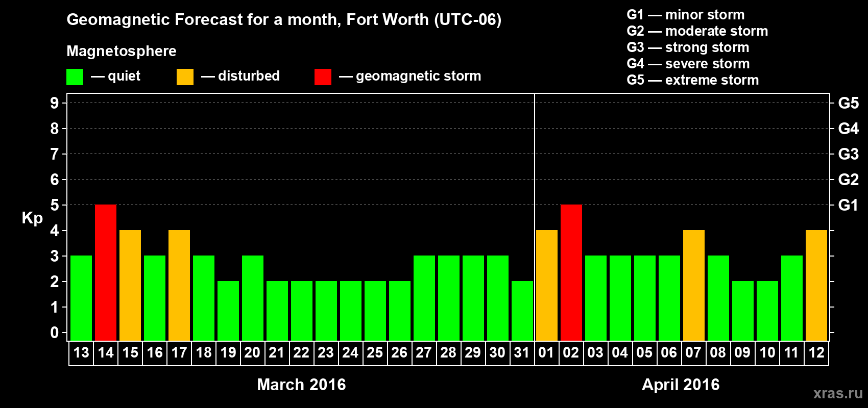Click the '— disturbed' legend label

[240, 76]
